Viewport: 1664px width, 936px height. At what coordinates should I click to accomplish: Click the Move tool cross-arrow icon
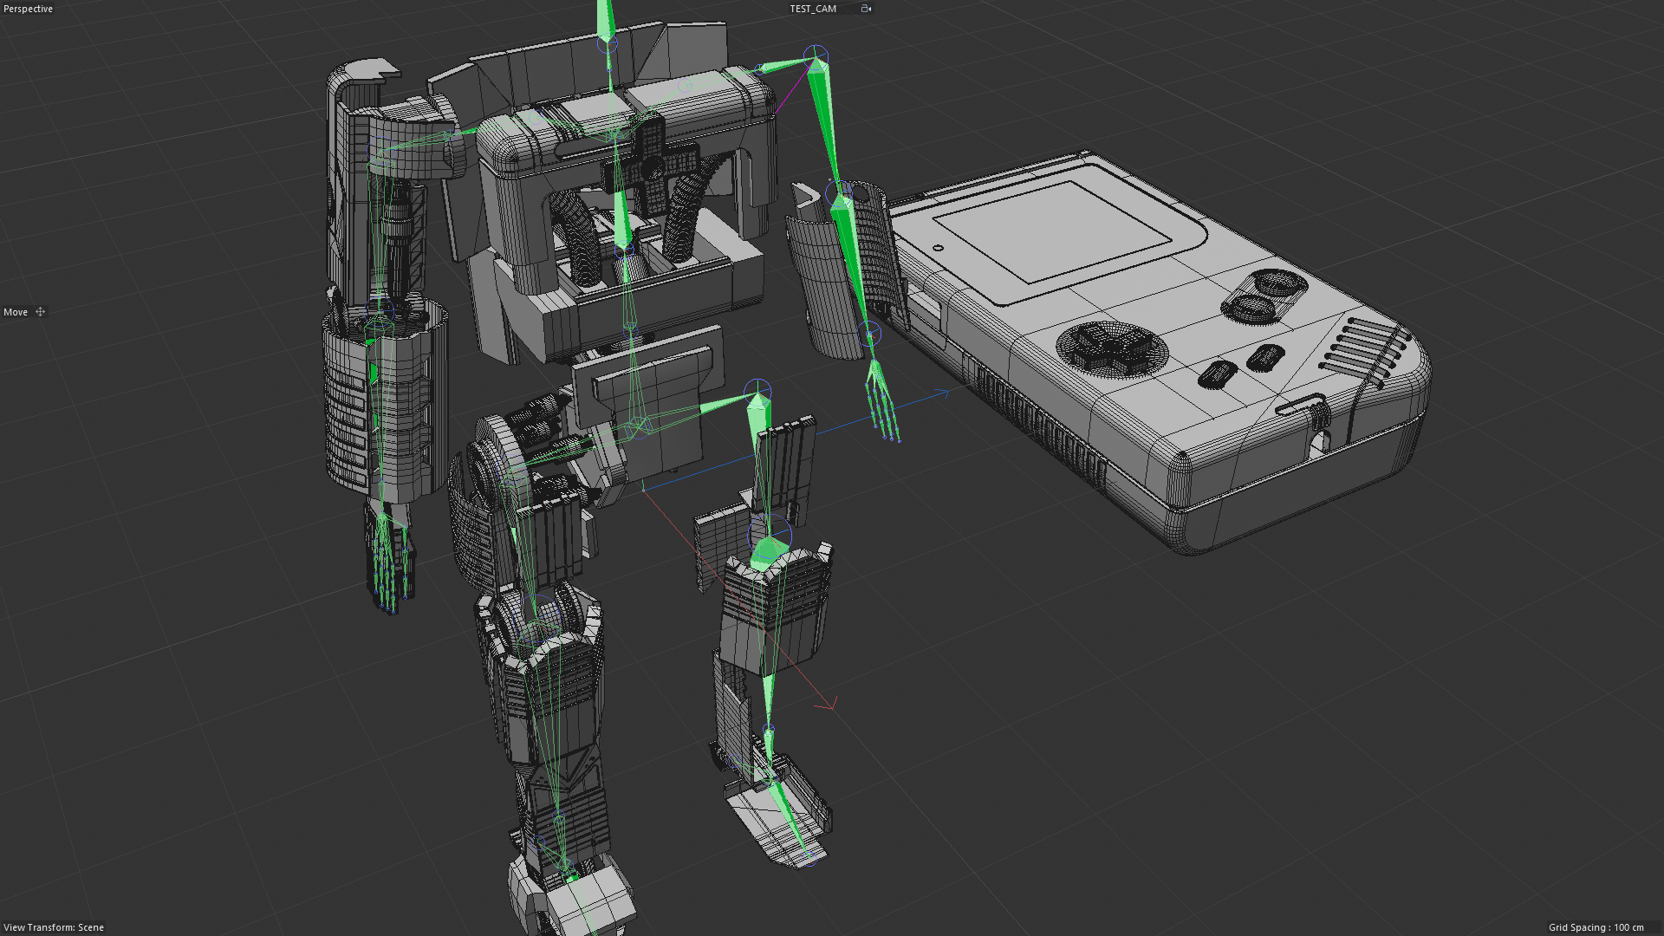point(40,312)
